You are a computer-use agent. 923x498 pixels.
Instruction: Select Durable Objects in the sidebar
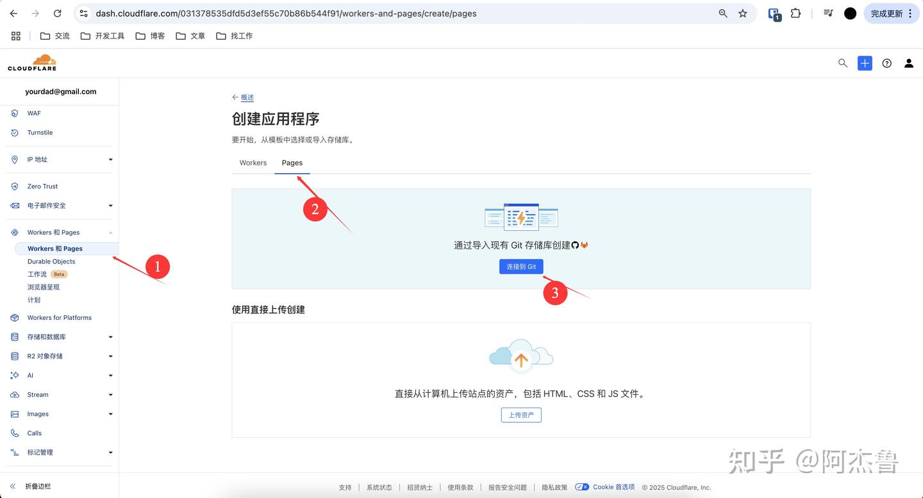(x=51, y=261)
